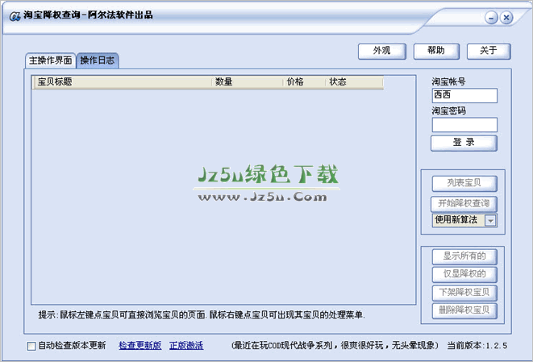Close the 淘宝降权查询 window

506,18
